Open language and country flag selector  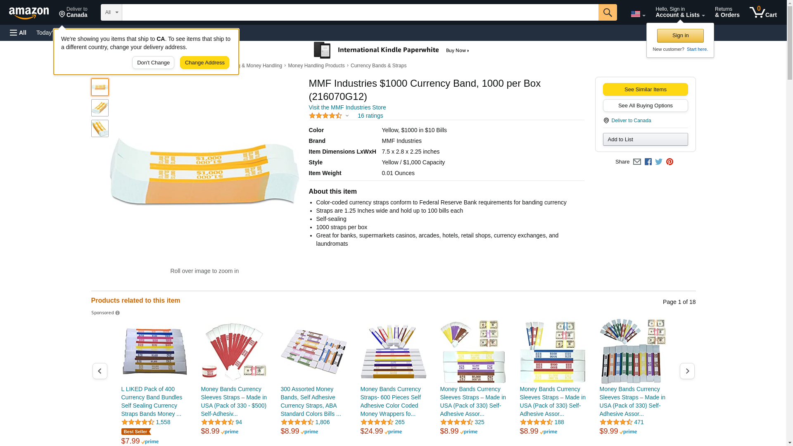pyautogui.click(x=638, y=14)
